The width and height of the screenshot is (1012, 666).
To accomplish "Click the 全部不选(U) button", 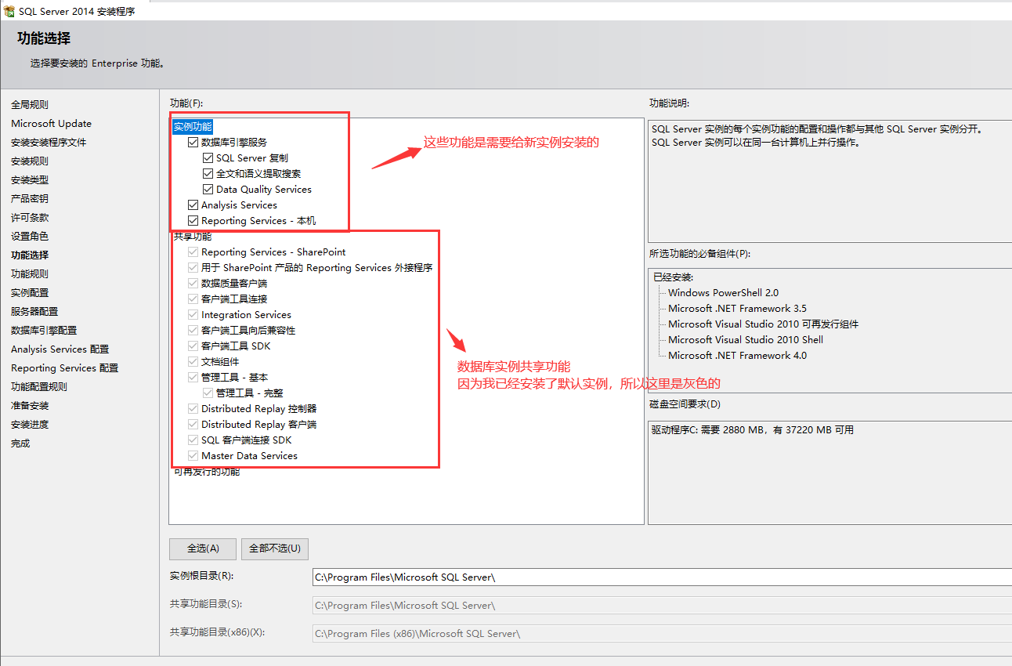I will click(x=275, y=548).
